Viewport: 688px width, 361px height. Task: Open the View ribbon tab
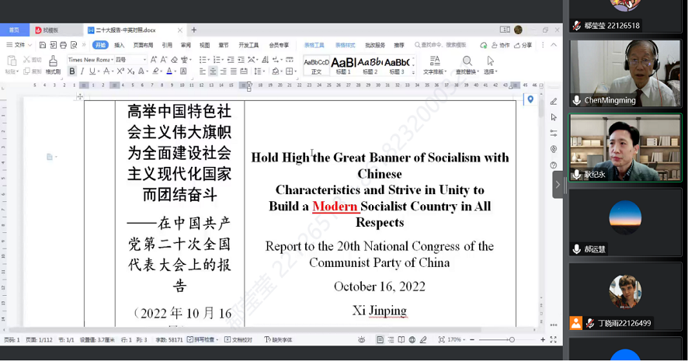(205, 45)
